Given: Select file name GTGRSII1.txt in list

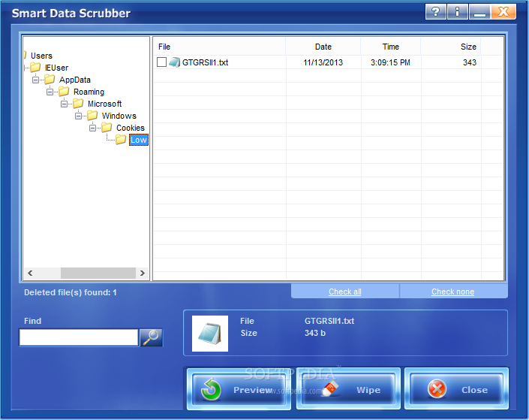Looking at the screenshot, I should [205, 62].
